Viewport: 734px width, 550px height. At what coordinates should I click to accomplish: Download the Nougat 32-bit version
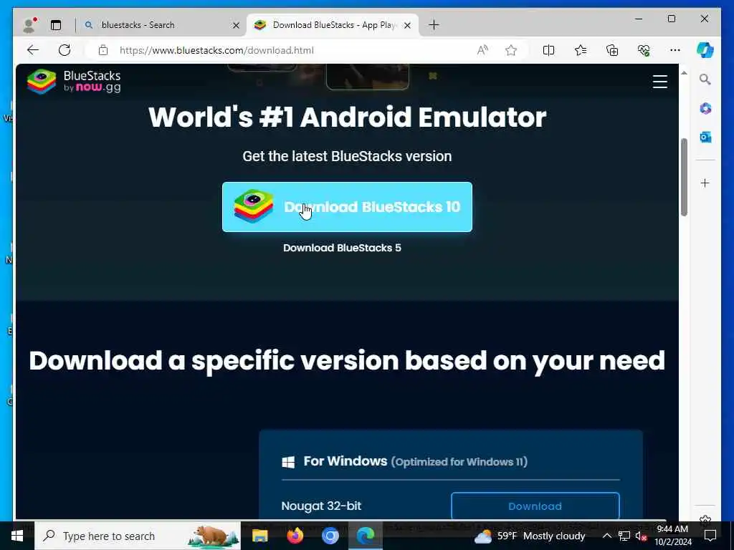pos(535,506)
